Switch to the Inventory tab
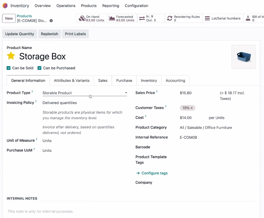 149,80
